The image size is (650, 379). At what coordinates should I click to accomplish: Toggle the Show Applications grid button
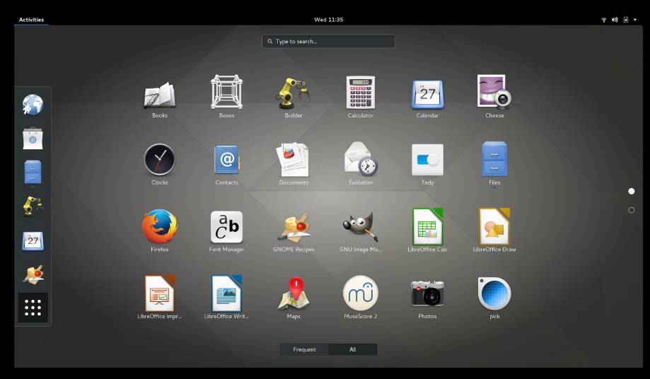tap(33, 308)
